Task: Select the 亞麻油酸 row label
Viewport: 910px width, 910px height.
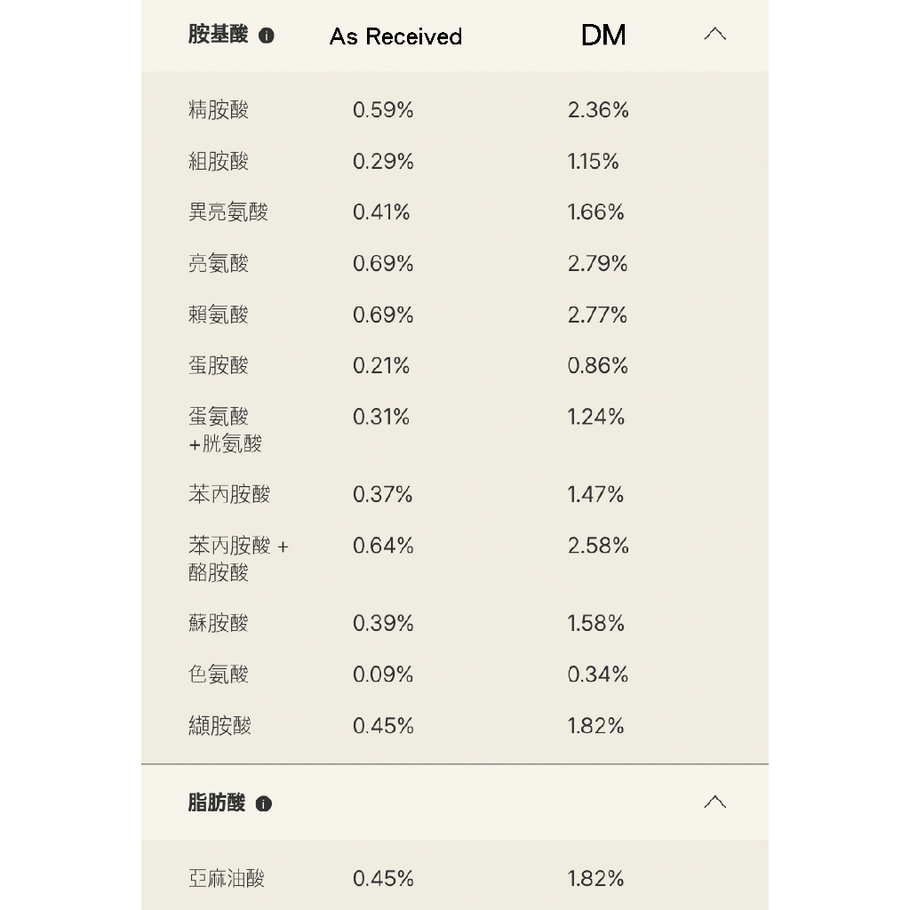Action: point(227,879)
